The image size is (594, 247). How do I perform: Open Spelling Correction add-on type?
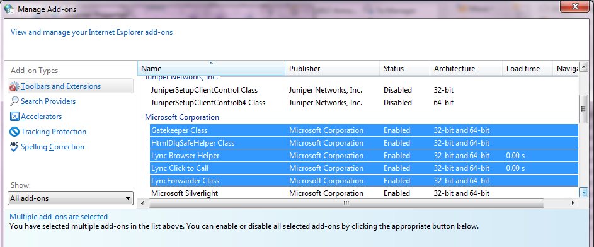click(53, 147)
